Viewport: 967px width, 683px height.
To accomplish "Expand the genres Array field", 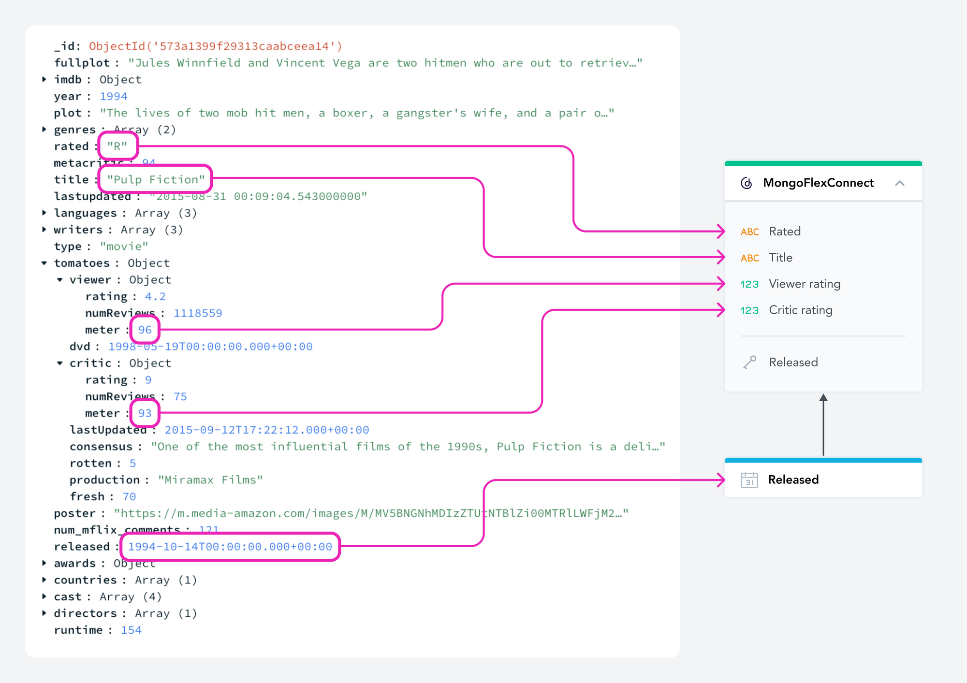I will (x=44, y=130).
